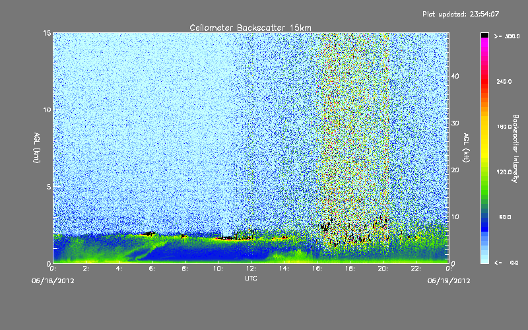Click the 2: hour tick label
Screen dimensions: 528x330
click(86, 269)
